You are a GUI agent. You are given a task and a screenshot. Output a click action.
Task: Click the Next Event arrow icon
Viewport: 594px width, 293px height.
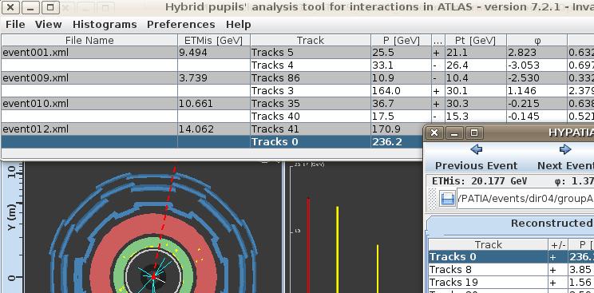(x=565, y=149)
